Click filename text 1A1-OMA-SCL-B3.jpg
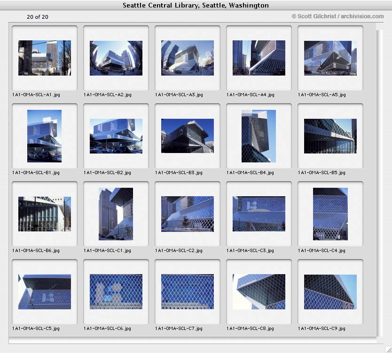Viewport: 392px width, 353px height. (179, 172)
